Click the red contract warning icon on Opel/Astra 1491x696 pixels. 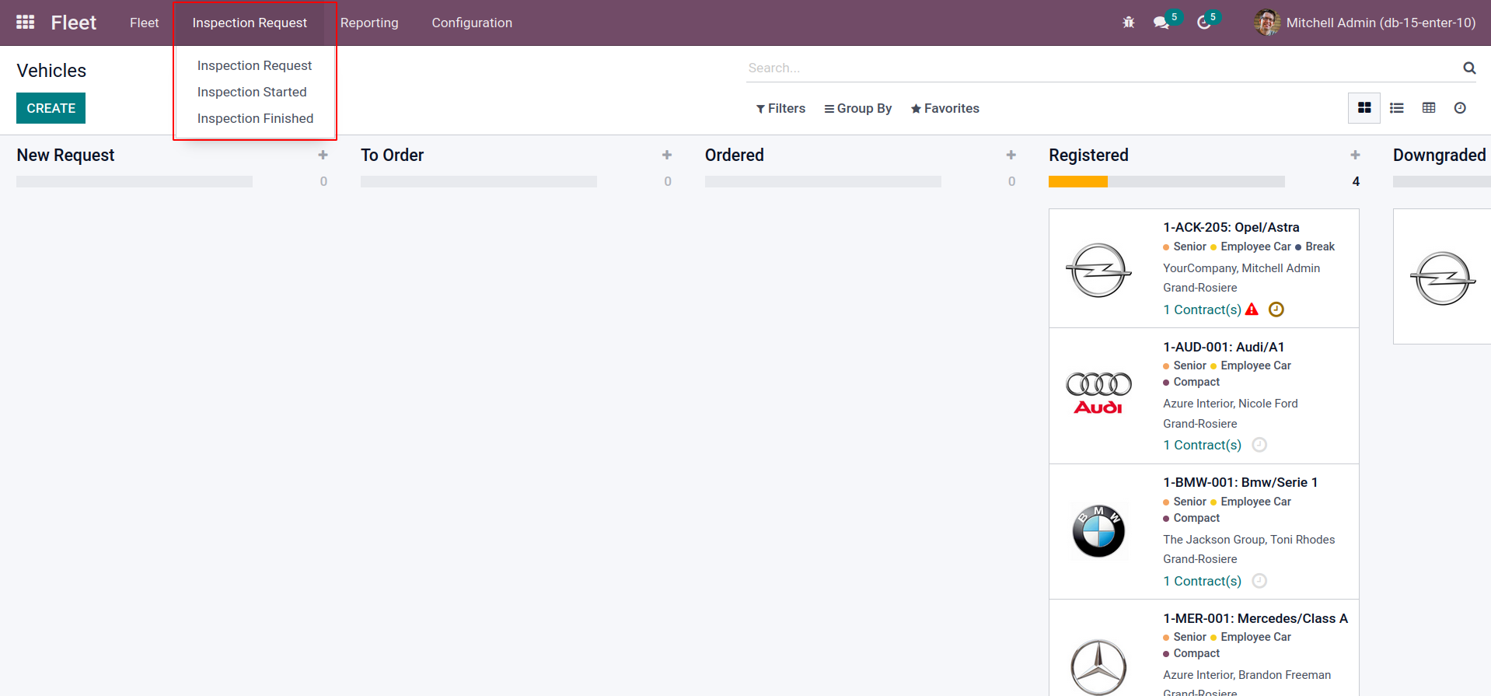click(1252, 310)
